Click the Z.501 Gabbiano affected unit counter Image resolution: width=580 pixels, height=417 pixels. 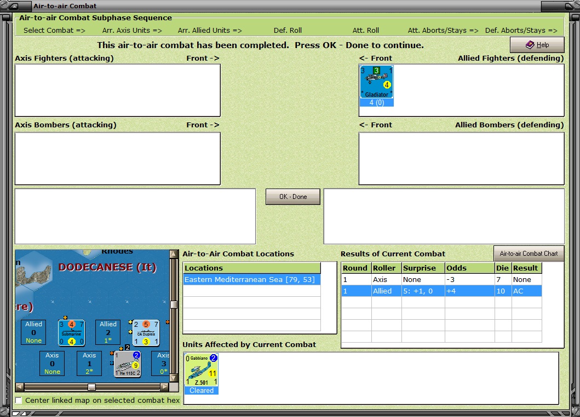coord(201,370)
